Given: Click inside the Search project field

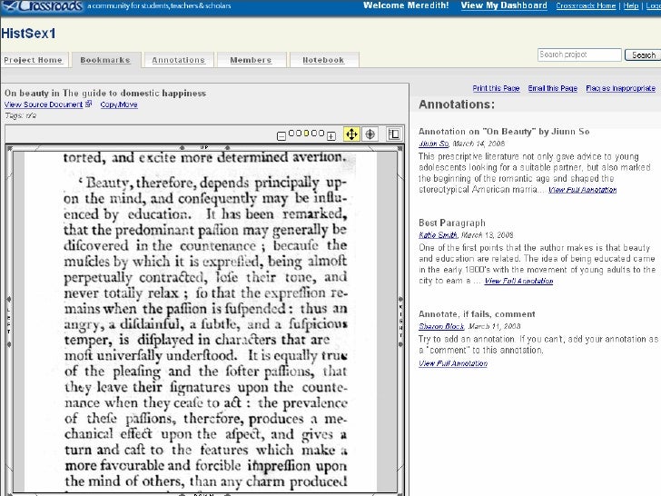Looking at the screenshot, I should pyautogui.click(x=579, y=55).
